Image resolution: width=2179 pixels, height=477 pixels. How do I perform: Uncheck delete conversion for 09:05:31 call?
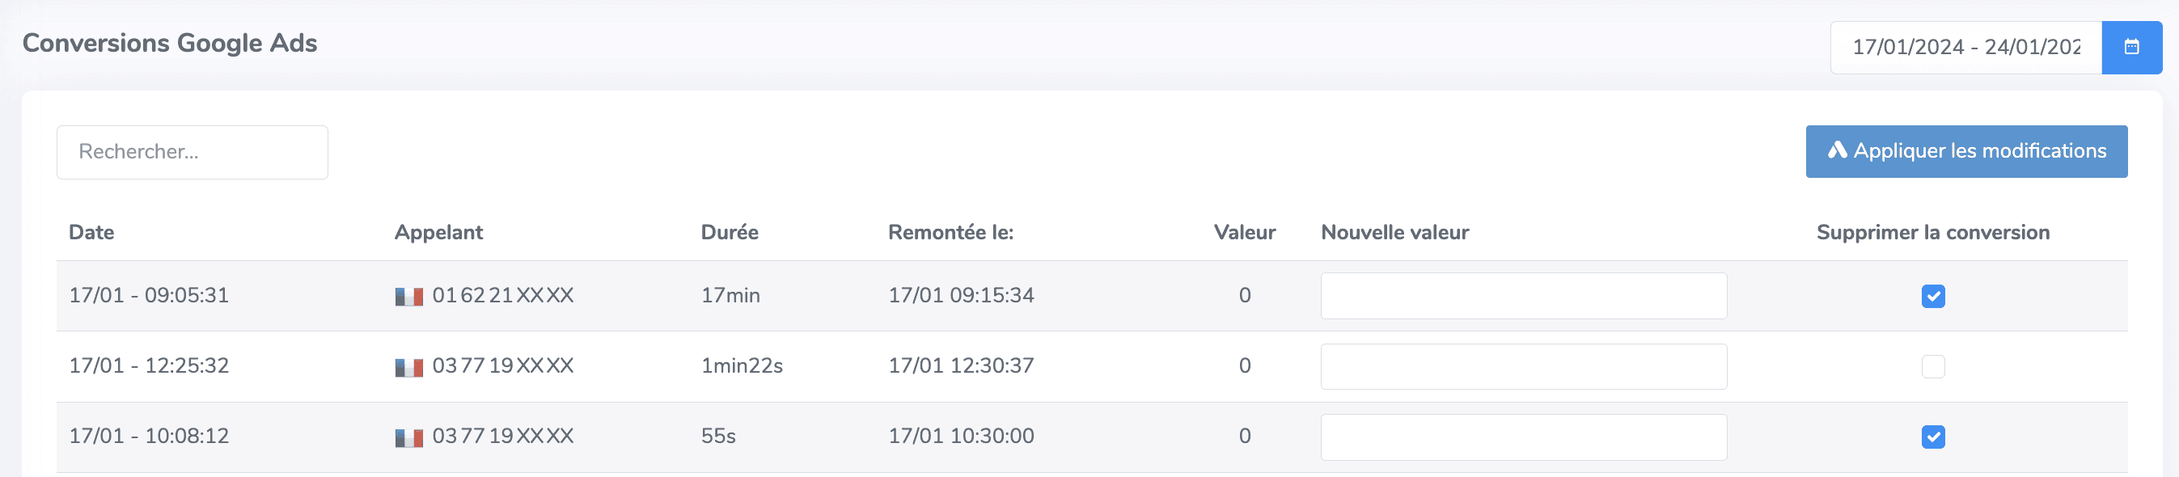(1933, 296)
